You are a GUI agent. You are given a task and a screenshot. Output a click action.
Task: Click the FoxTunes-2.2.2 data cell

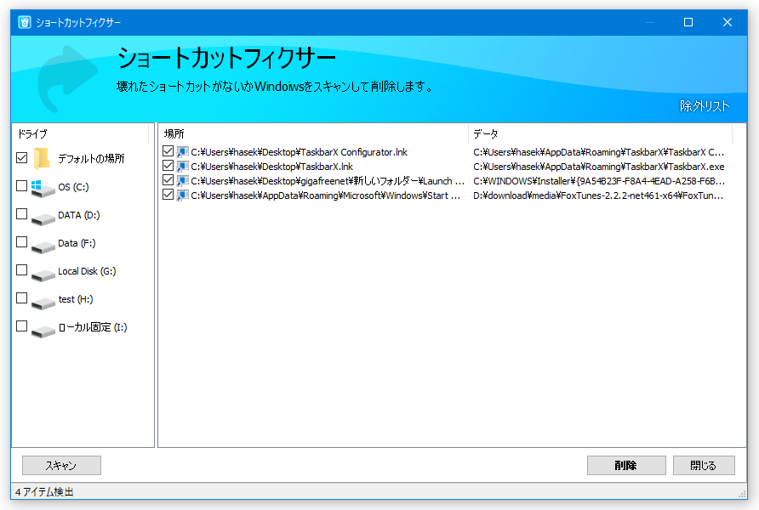(x=598, y=195)
